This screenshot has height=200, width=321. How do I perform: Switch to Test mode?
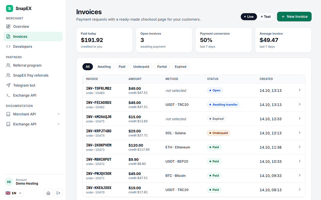(266, 17)
